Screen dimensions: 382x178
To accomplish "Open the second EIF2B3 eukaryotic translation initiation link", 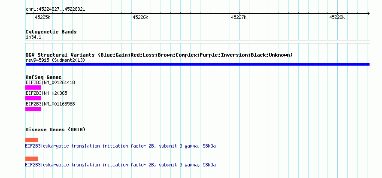I will (120, 165).
